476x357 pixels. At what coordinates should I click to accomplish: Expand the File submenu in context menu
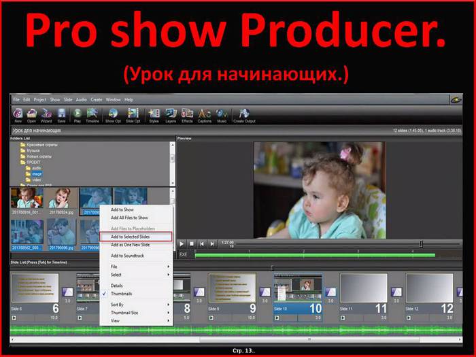[136, 267]
